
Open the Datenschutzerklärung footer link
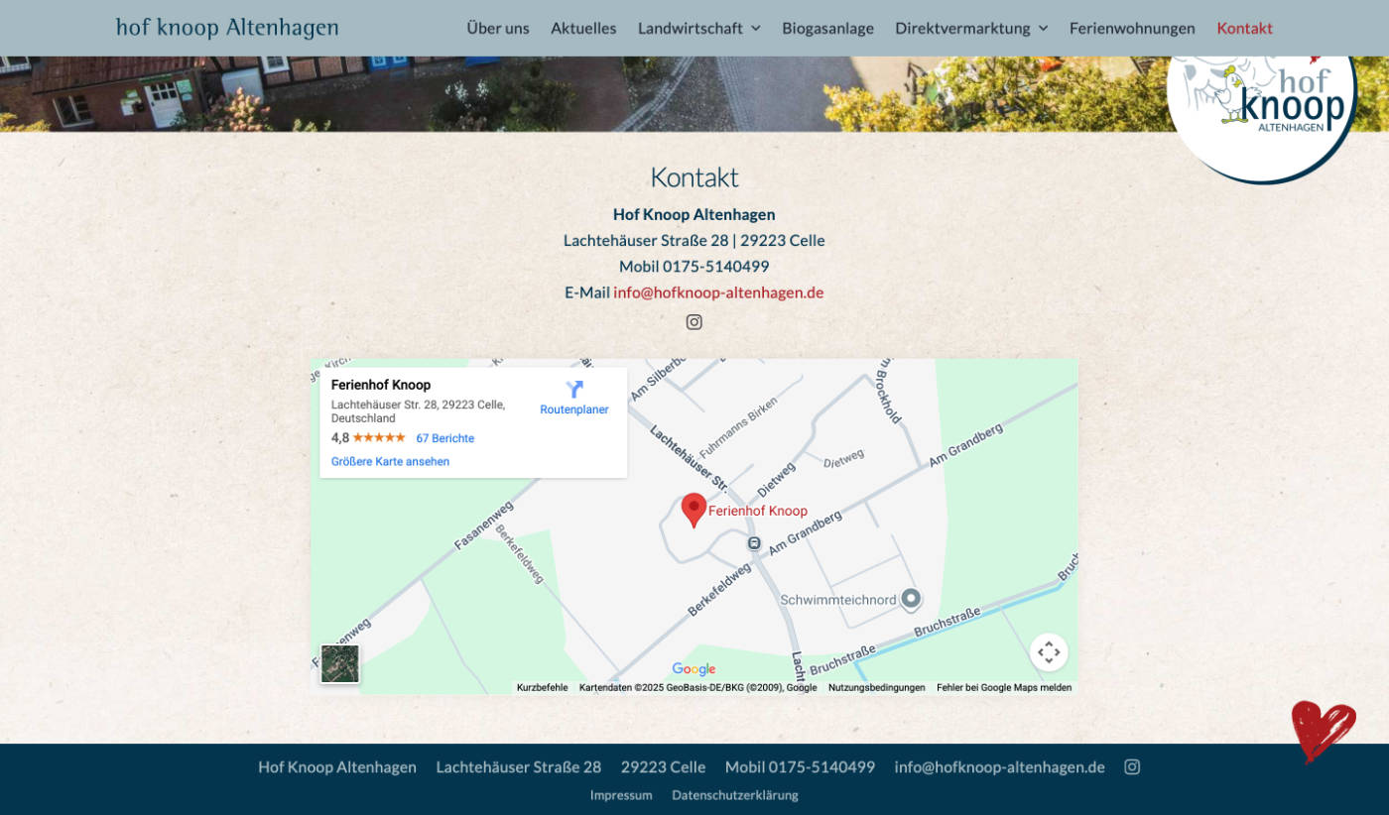click(x=734, y=795)
